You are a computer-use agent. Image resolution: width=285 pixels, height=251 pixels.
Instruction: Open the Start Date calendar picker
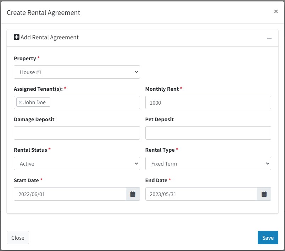(x=133, y=194)
